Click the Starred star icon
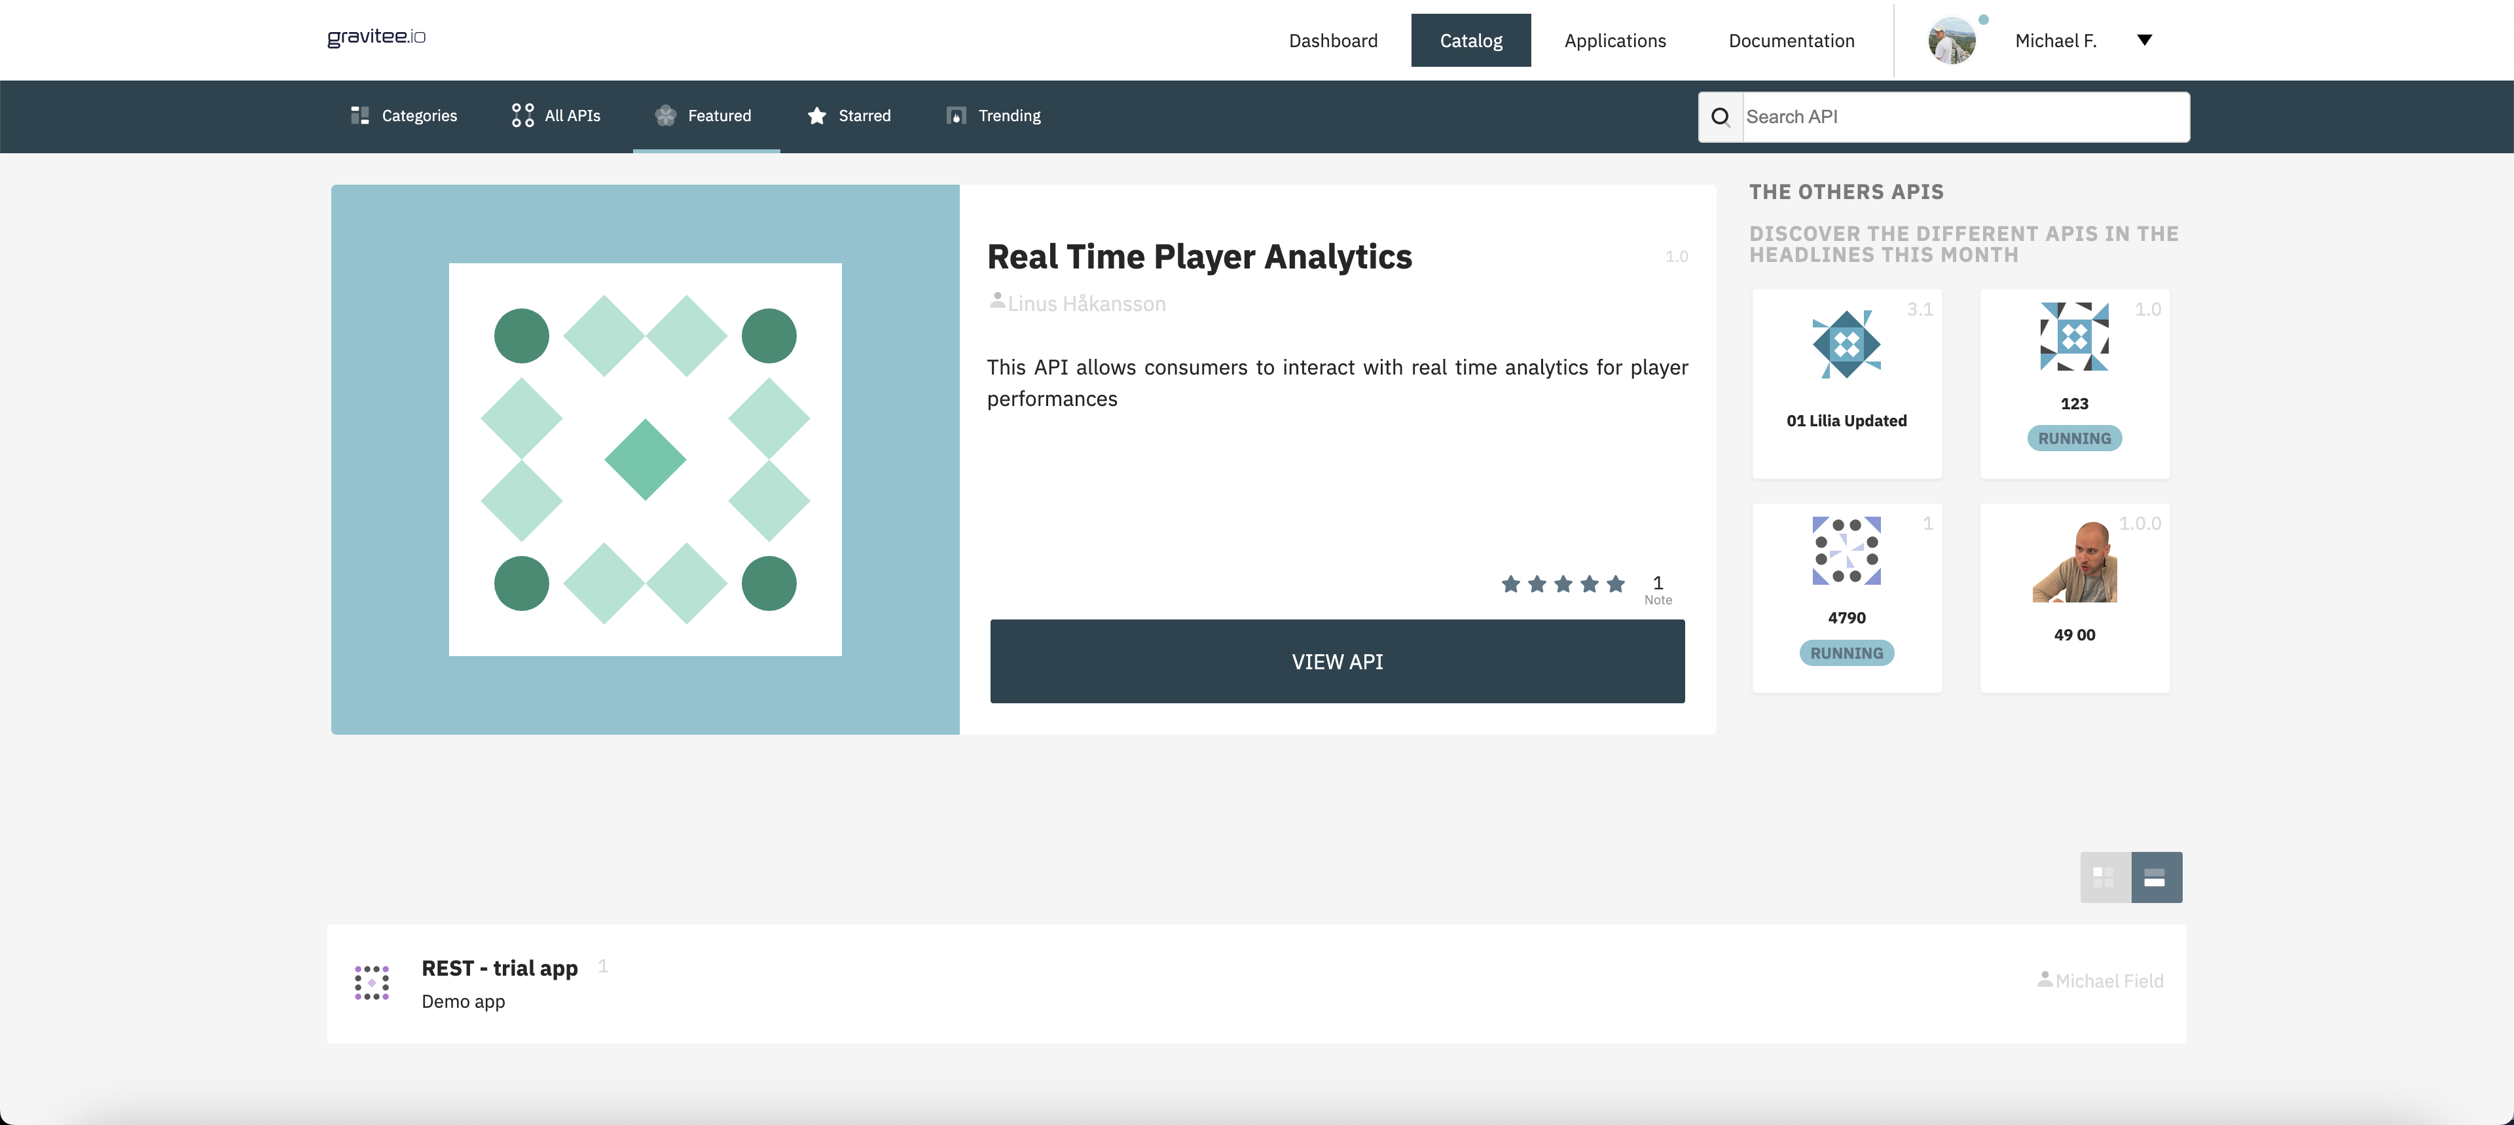Image resolution: width=2514 pixels, height=1125 pixels. click(817, 115)
